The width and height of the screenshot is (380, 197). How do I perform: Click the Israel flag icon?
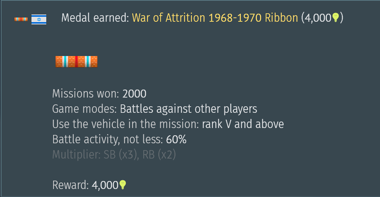tap(39, 19)
